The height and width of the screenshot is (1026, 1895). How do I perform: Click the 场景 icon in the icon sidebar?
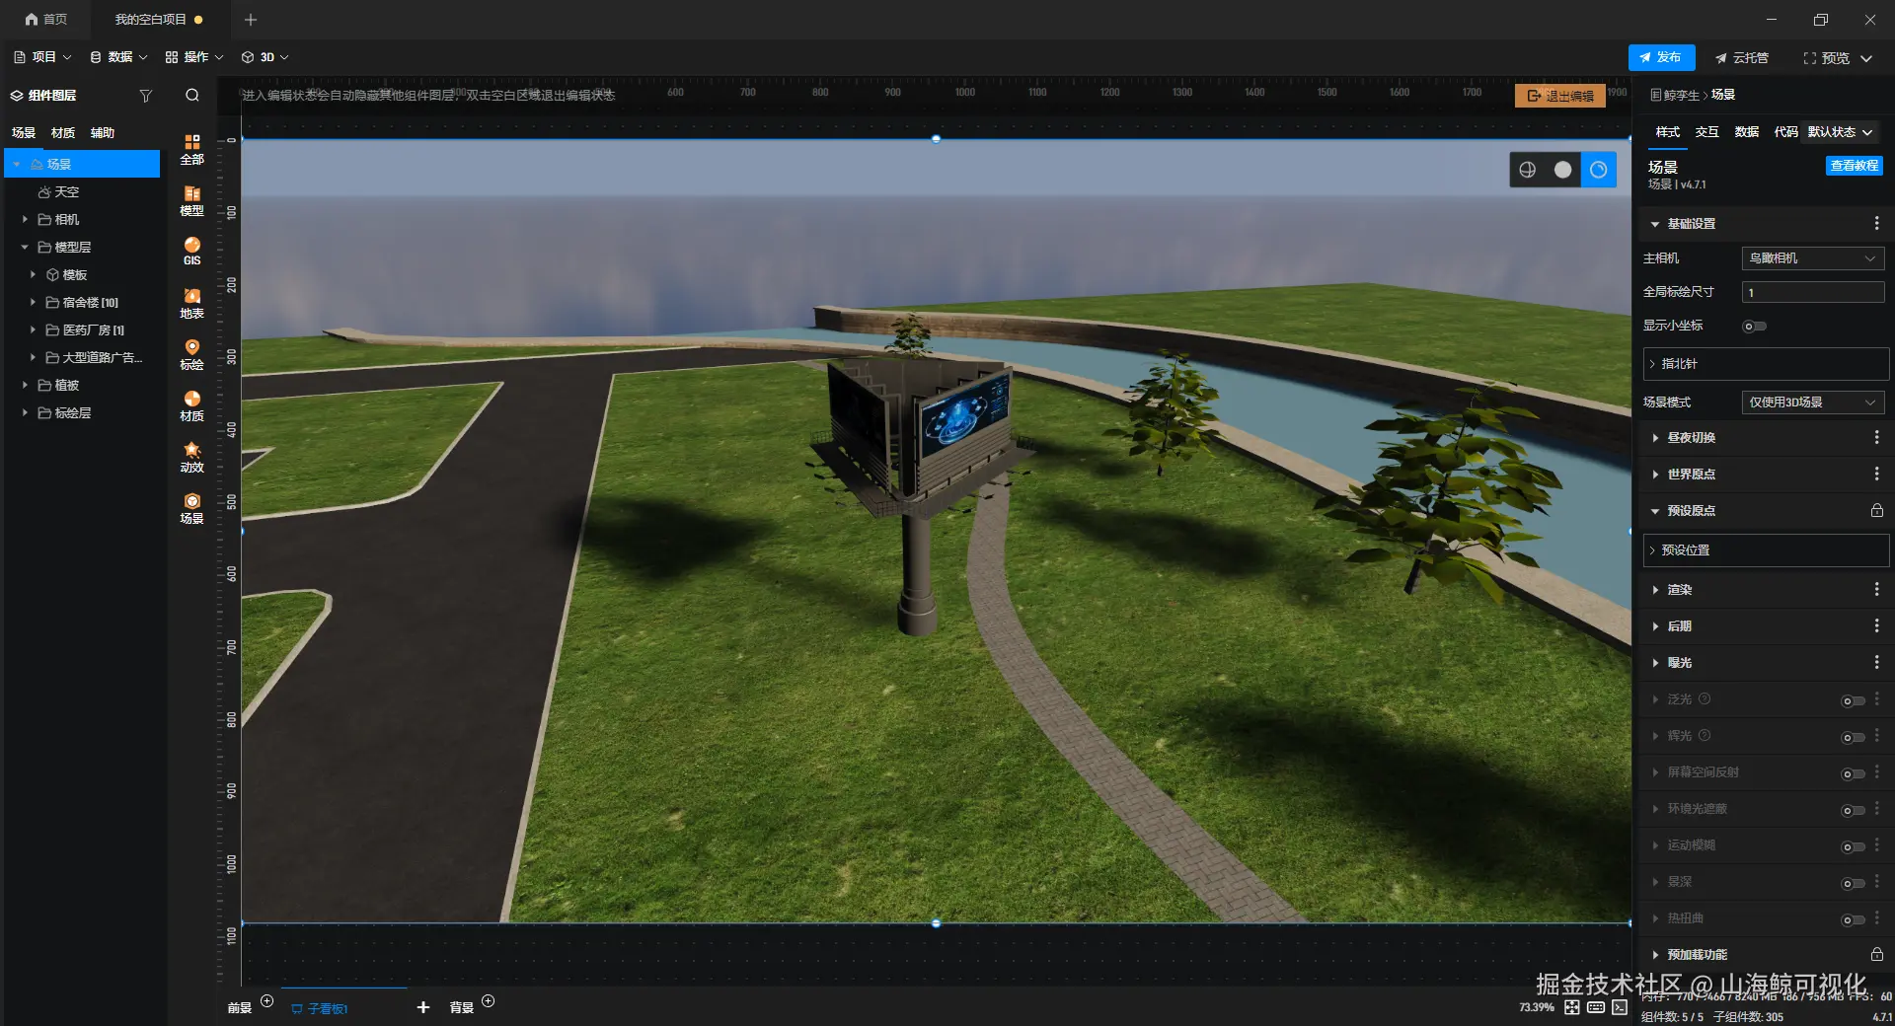pos(192,509)
